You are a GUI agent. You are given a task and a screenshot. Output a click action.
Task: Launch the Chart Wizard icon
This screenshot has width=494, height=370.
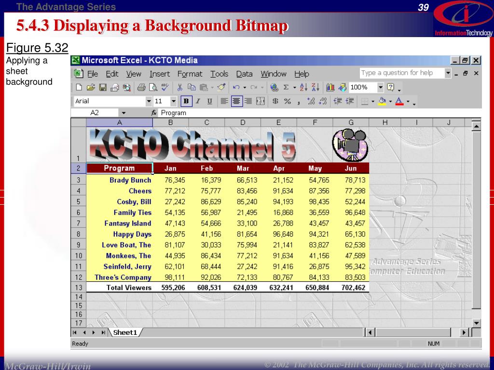[x=330, y=88]
